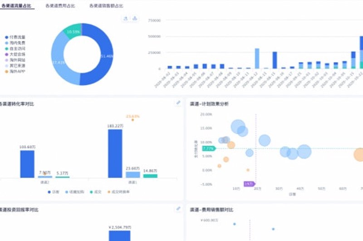
Task: Click the purple 19万 vertical reference marker
Action: [250, 184]
